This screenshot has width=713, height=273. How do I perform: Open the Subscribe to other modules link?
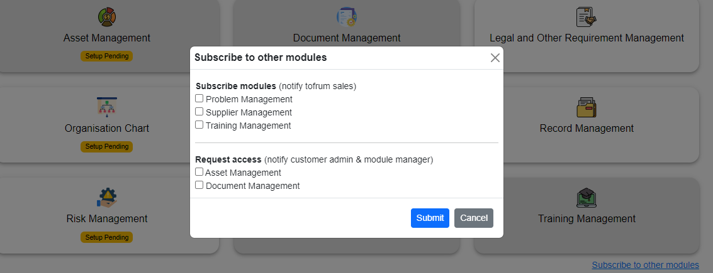645,265
